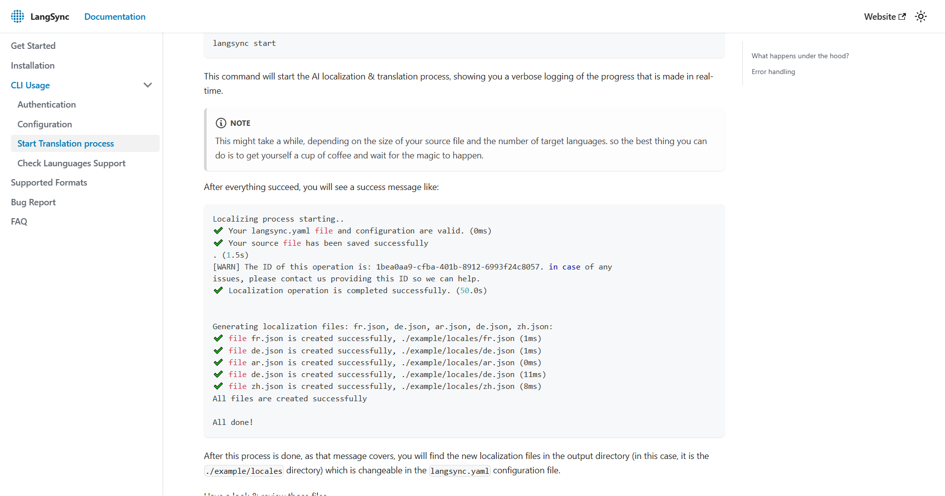This screenshot has height=496, width=945.
Task: Click the info icon in the NOTE box
Action: coord(221,123)
